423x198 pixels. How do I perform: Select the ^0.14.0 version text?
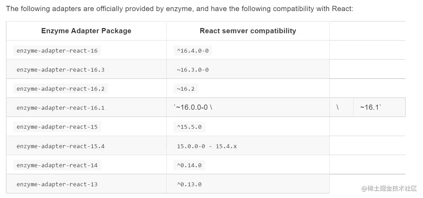pos(189,165)
